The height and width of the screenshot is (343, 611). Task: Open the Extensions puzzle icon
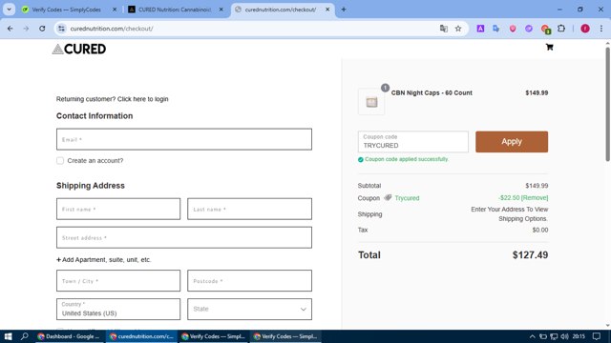[x=561, y=29]
